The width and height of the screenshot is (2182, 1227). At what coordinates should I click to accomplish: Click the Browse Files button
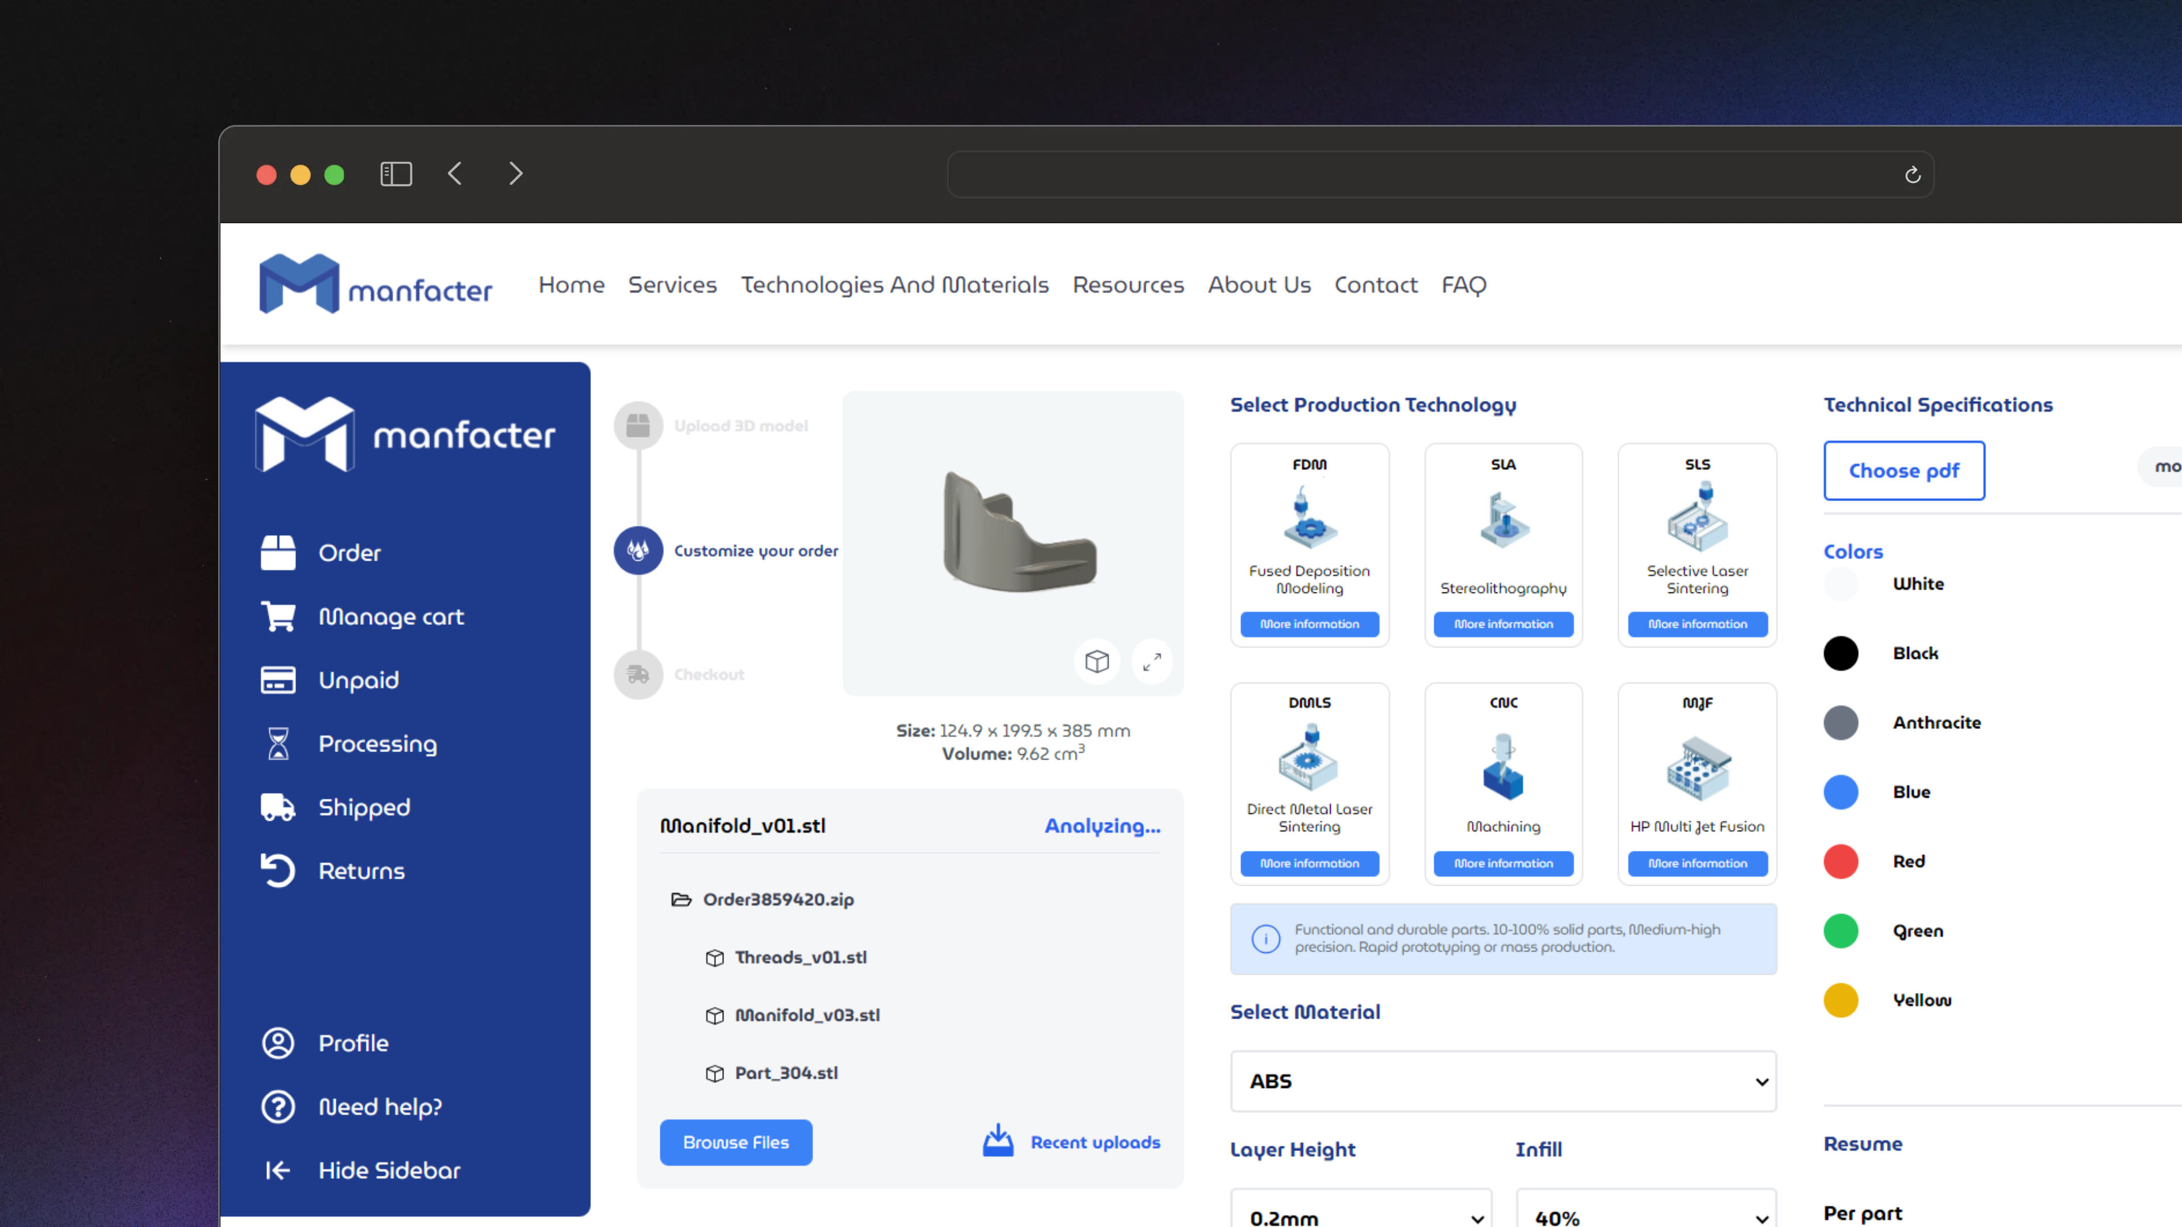point(736,1142)
